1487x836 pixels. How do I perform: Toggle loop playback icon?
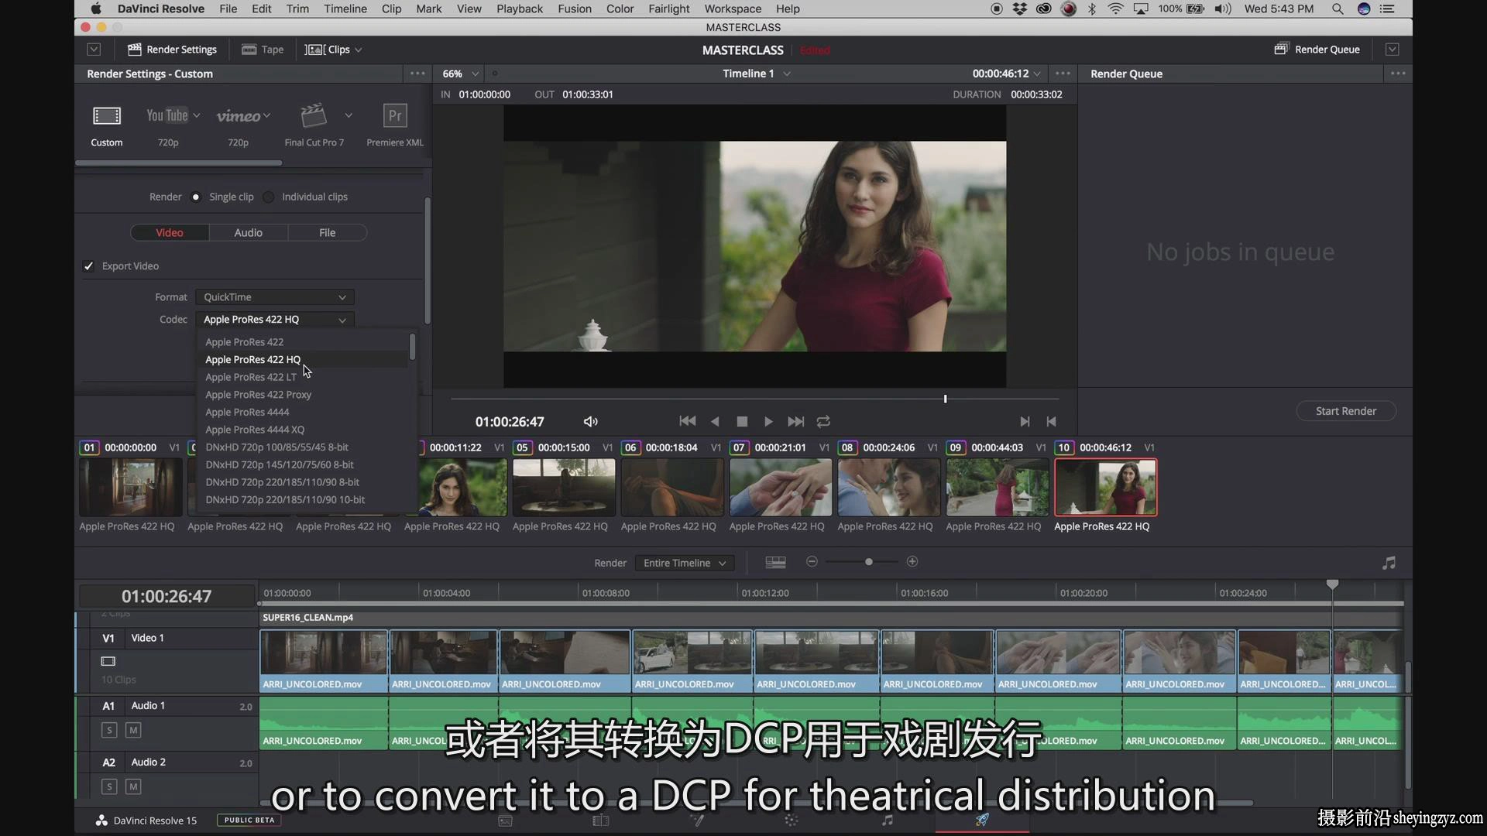823,422
